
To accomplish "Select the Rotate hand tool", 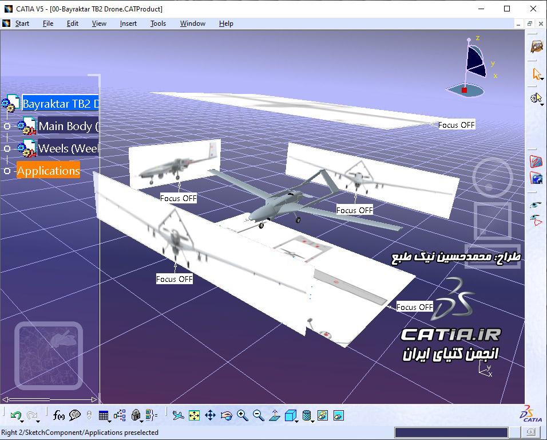I will tap(227, 415).
